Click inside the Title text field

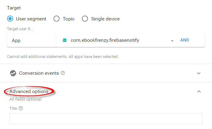106,119
